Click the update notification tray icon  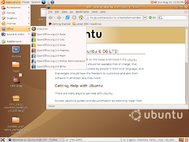click(x=152, y=2)
